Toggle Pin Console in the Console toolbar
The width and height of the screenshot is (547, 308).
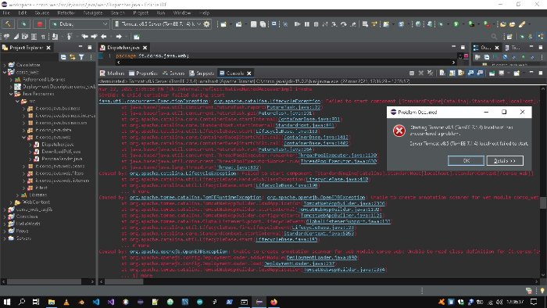[x=492, y=73]
